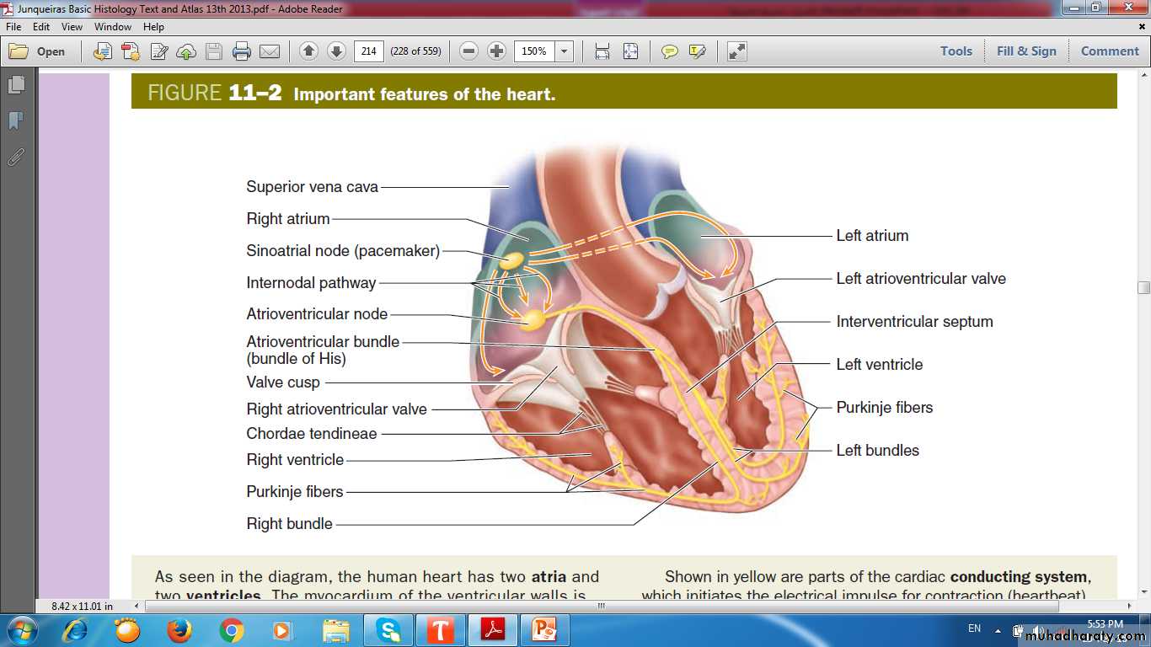Show hidden system tray icons
This screenshot has width=1151, height=647.
pyautogui.click(x=998, y=630)
